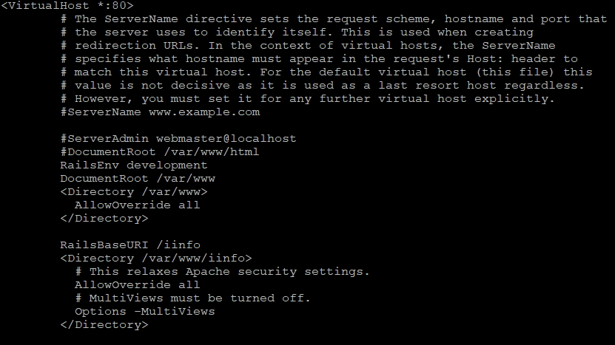Click the RailsEnv development directive
Viewport: 615px width, 345px height.
(134, 165)
